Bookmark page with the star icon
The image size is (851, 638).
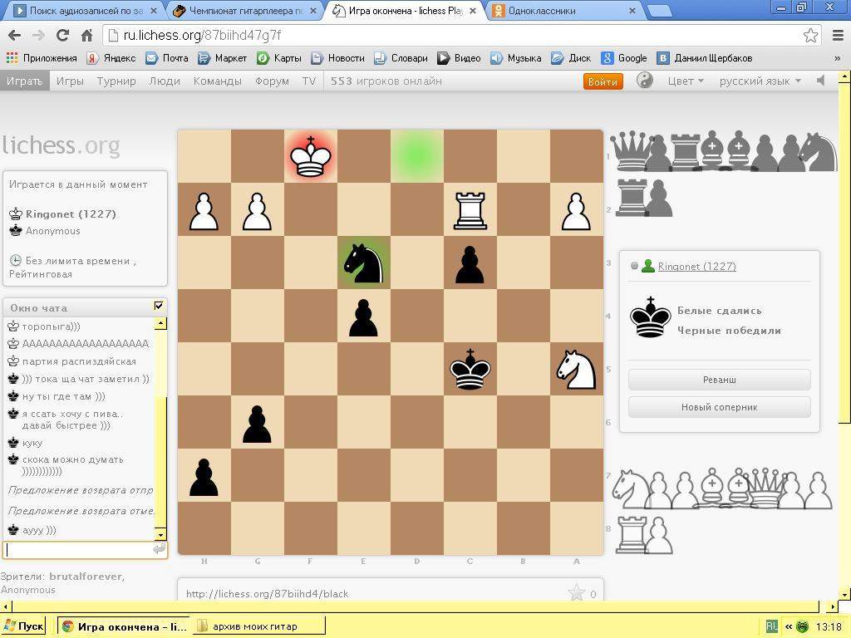(x=810, y=36)
